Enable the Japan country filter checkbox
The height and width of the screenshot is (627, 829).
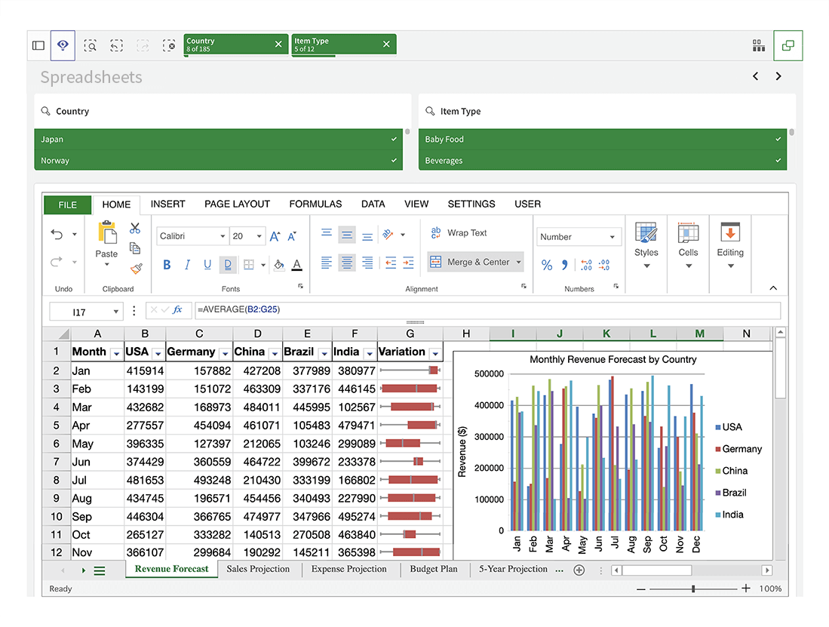pos(393,139)
